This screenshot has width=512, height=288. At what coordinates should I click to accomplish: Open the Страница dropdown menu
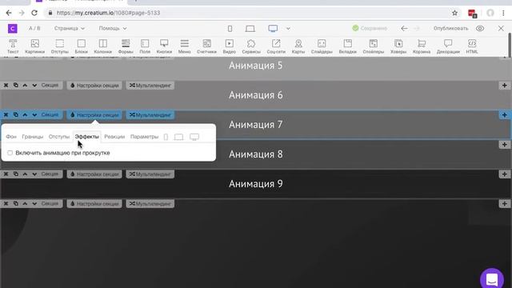click(x=70, y=29)
